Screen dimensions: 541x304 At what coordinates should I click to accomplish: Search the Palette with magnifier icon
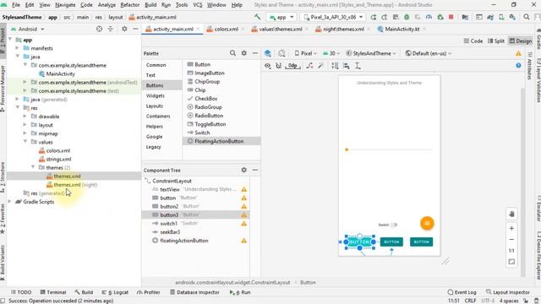coord(233,53)
